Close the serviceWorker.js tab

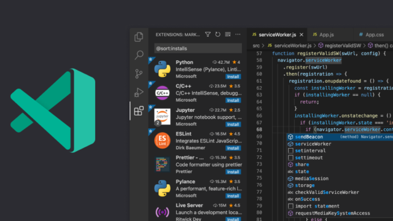[x=302, y=35]
